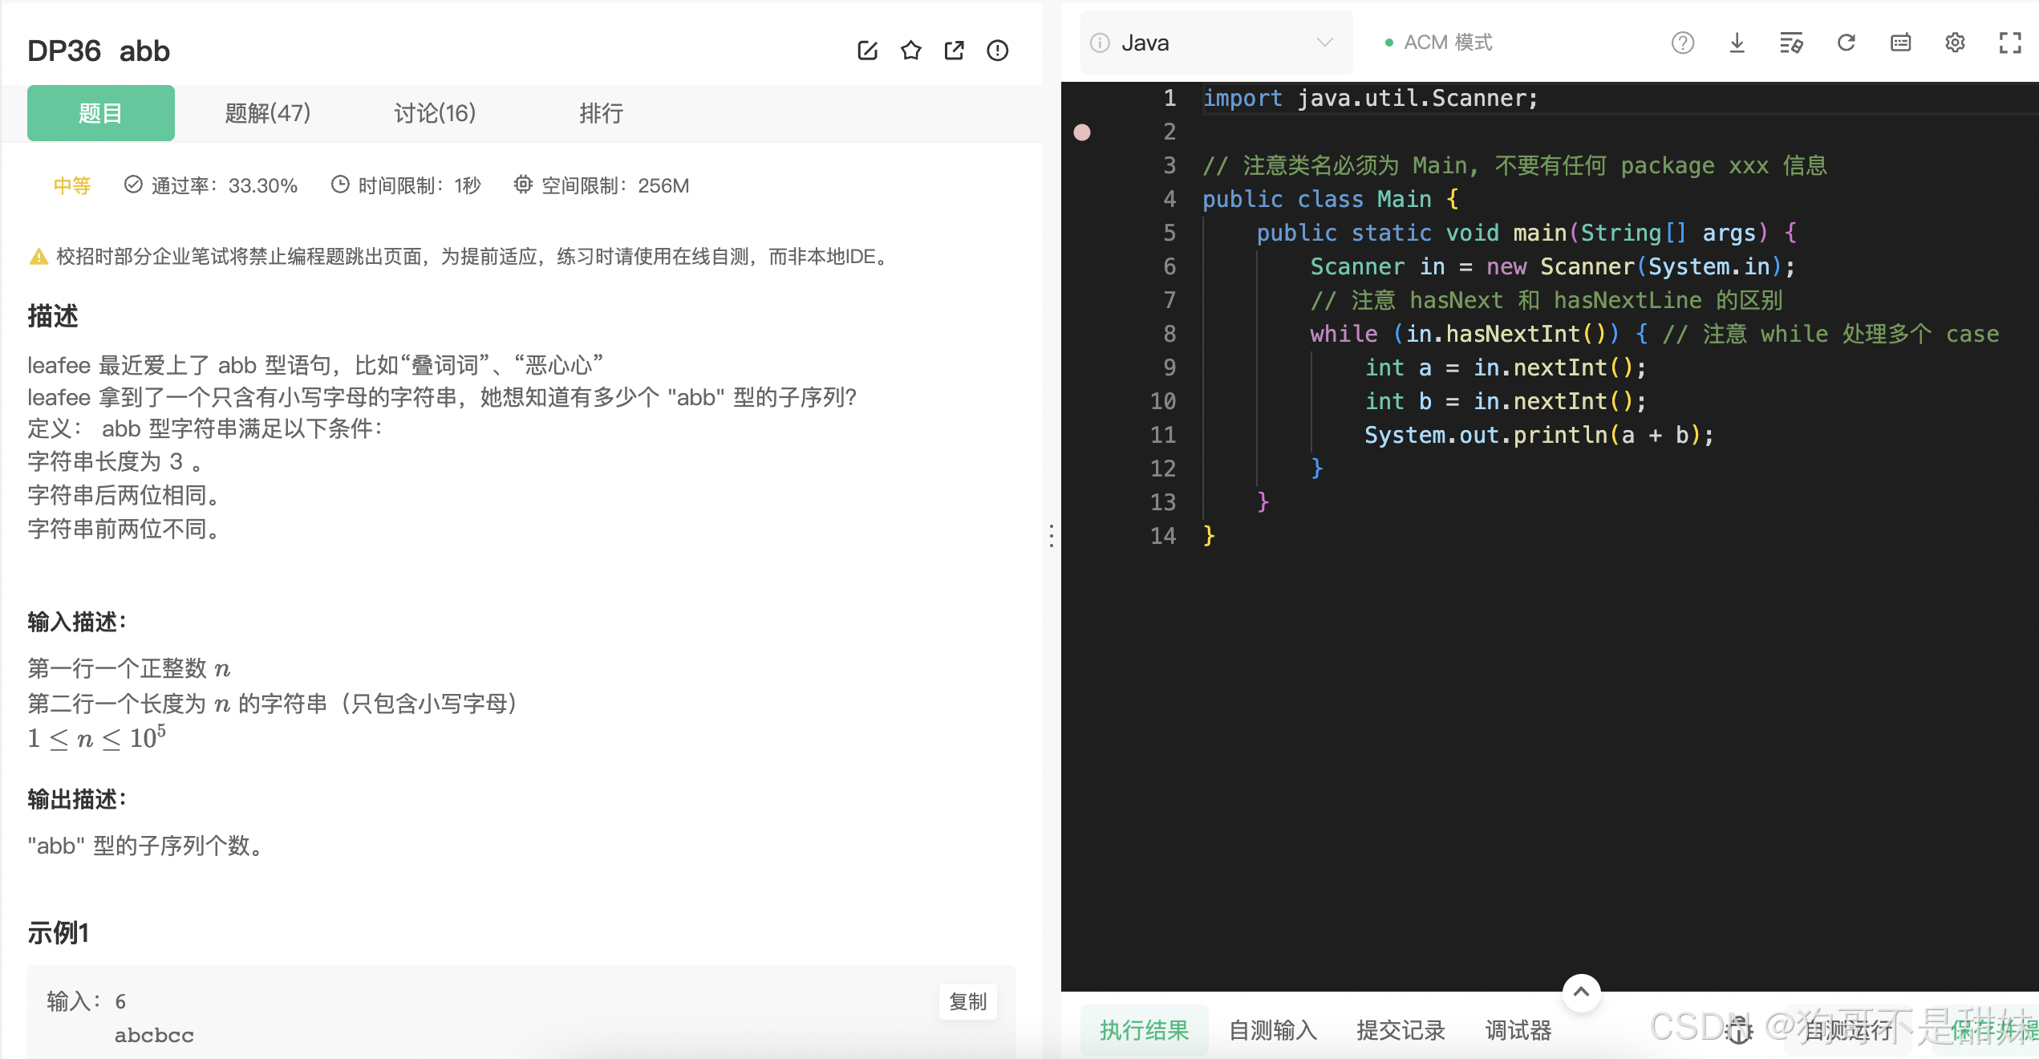Open the 讨论(16) tab
Image resolution: width=2039 pixels, height=1059 pixels.
coord(435,113)
